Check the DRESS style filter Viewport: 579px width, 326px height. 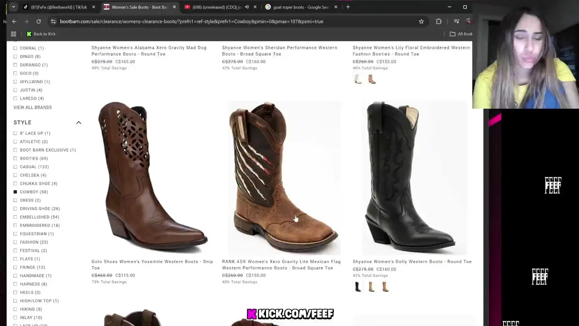tap(15, 200)
